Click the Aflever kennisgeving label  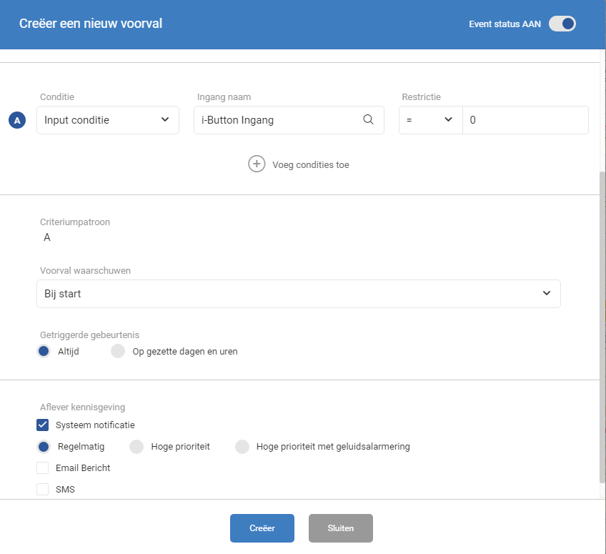83,407
